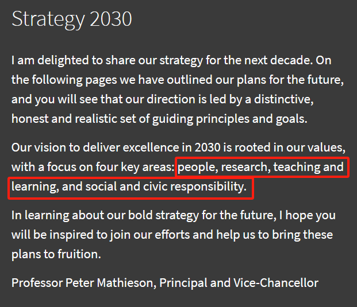Click the word 'future,' ending the second line
Viewport: 357px width, 307px height.
(x=325, y=80)
